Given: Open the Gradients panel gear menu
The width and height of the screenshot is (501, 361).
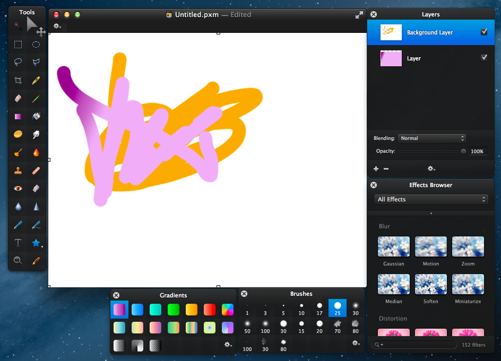Looking at the screenshot, I should (x=228, y=345).
